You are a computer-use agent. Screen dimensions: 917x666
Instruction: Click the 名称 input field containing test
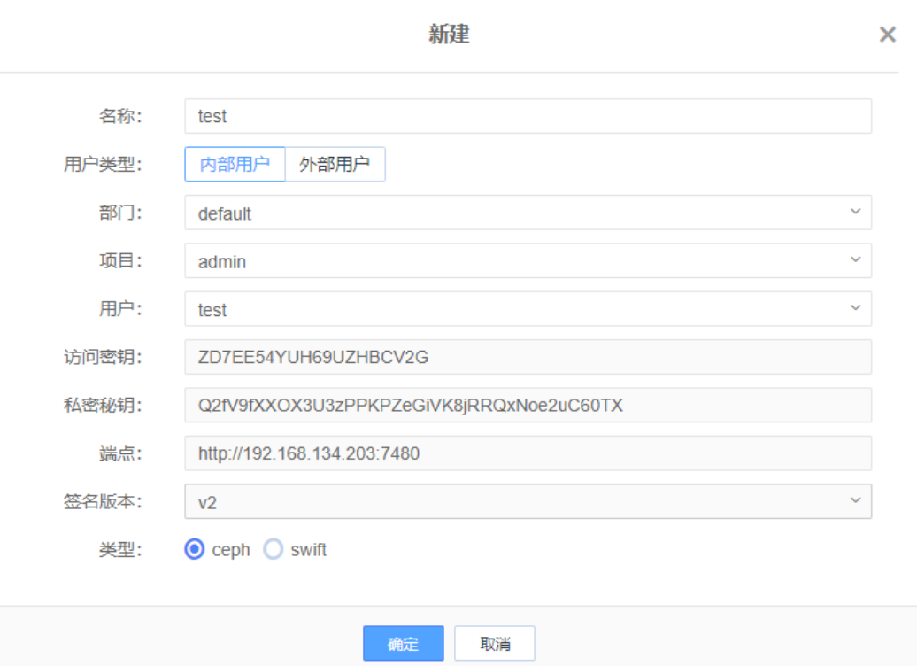[x=528, y=116]
